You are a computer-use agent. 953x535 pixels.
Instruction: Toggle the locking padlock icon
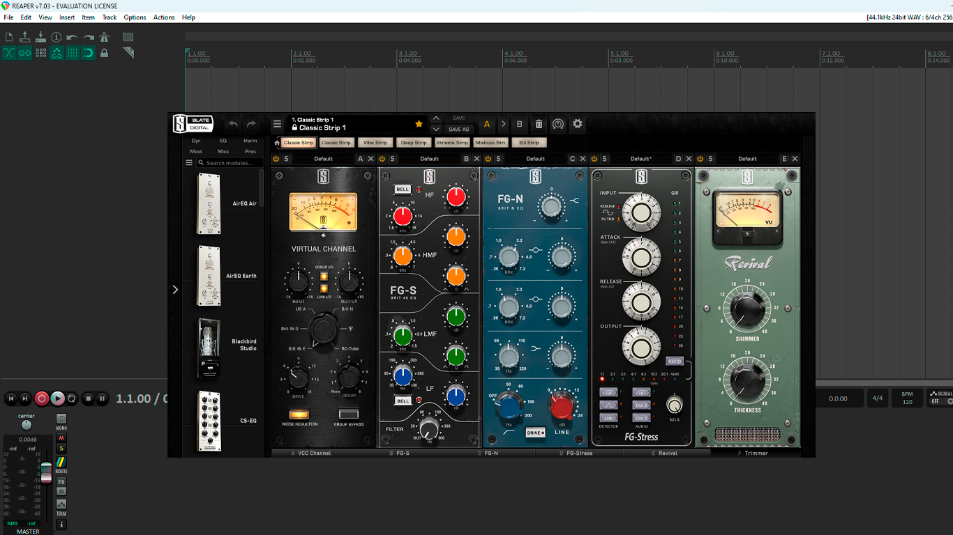click(105, 53)
